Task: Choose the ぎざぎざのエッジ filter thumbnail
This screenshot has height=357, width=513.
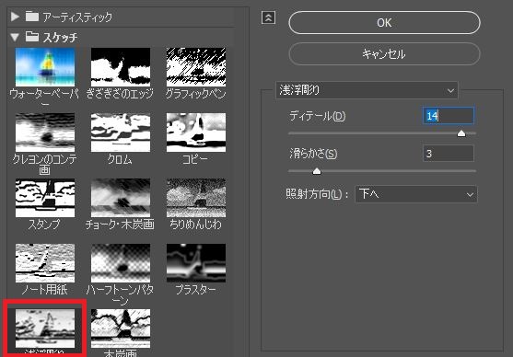Action: [x=121, y=67]
